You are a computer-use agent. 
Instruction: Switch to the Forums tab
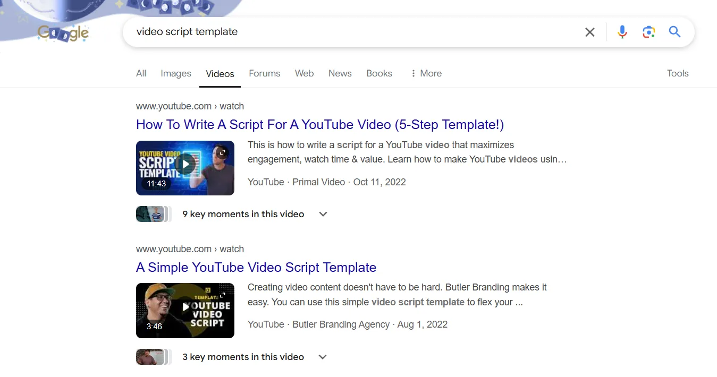click(x=264, y=73)
